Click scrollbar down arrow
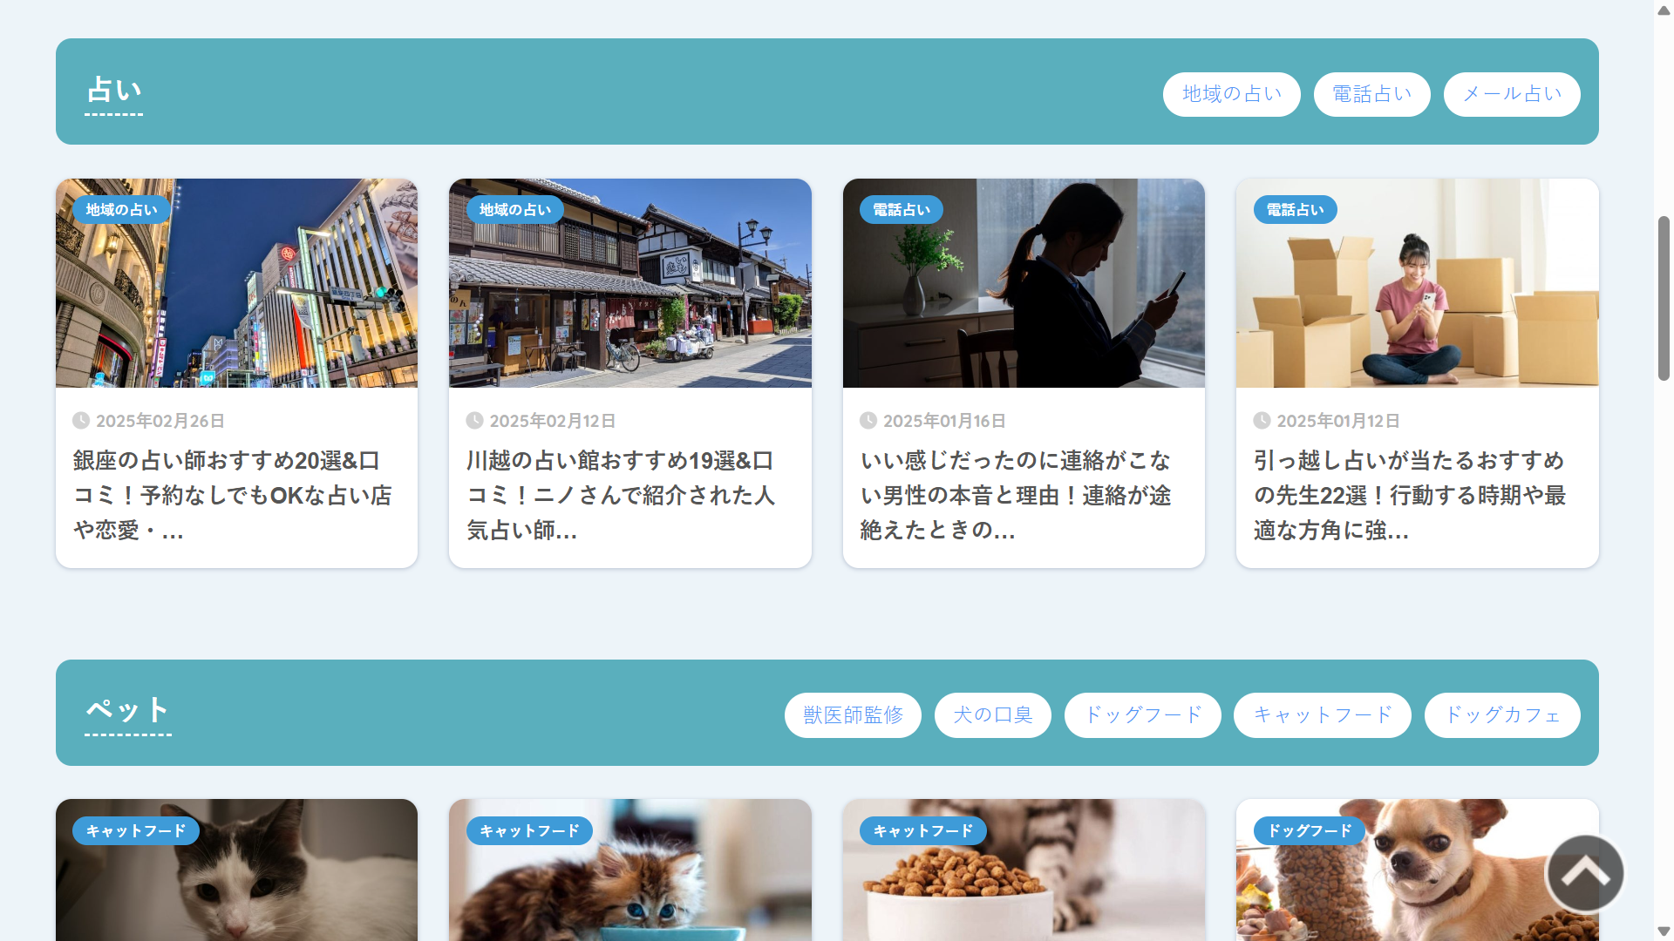Screen dimensions: 1674x941 [x=1664, y=931]
